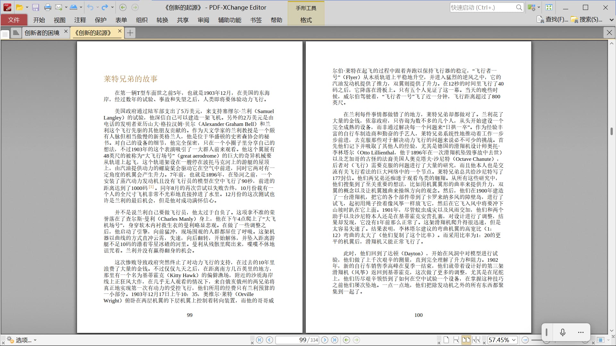Image resolution: width=616 pixels, height=346 pixels.
Task: Jump to first page icon
Action: click(x=260, y=340)
